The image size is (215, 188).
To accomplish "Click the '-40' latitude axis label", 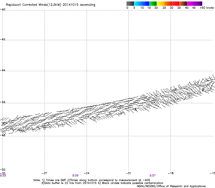I will point(3,10).
